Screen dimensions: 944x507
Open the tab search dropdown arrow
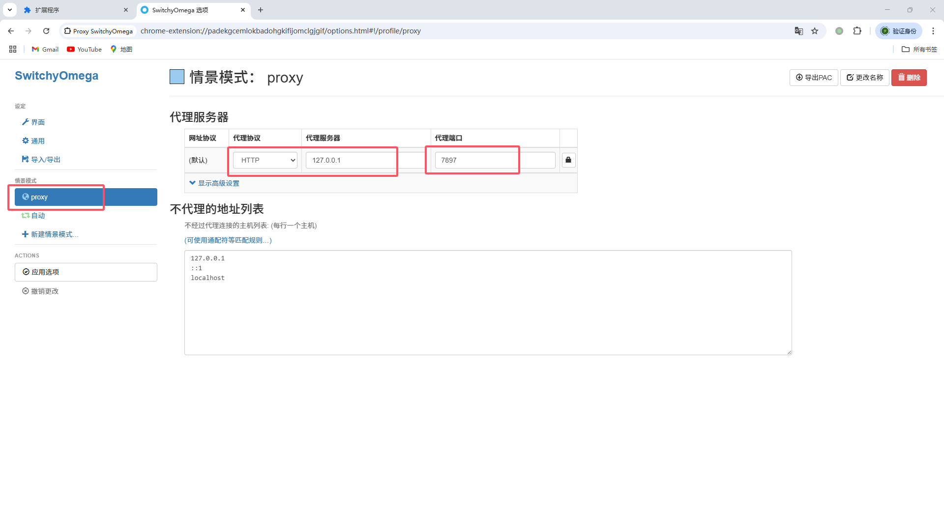click(x=10, y=10)
